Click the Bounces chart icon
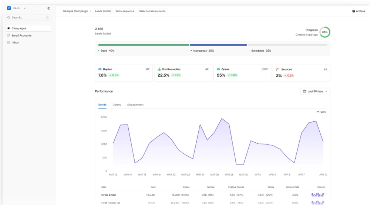 (x=278, y=69)
